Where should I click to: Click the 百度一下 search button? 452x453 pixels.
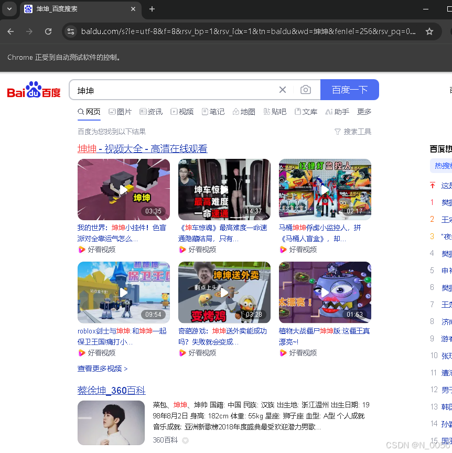coord(350,90)
